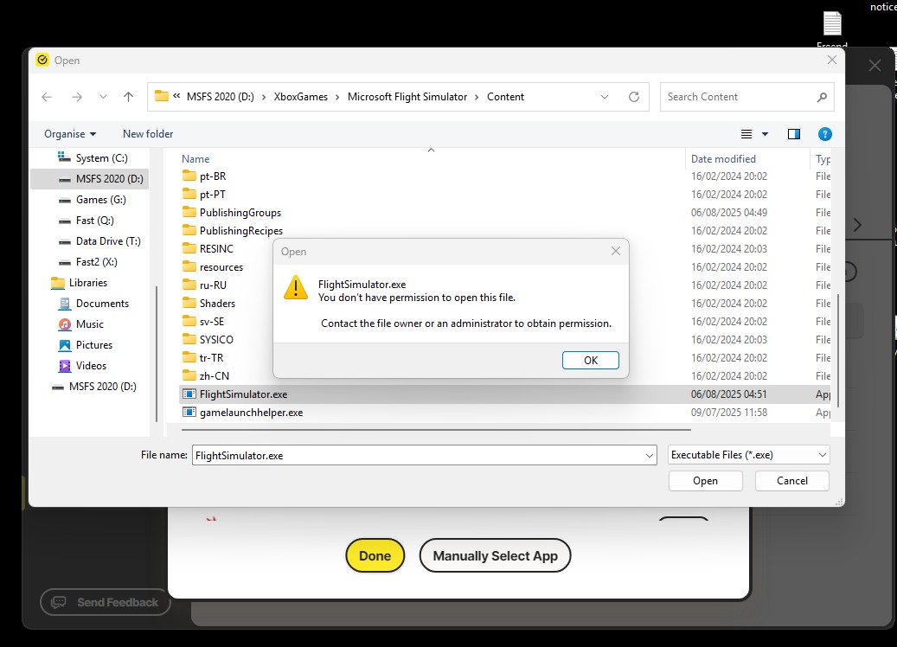Click the change view list icon
The height and width of the screenshot is (647, 897).
[746, 134]
